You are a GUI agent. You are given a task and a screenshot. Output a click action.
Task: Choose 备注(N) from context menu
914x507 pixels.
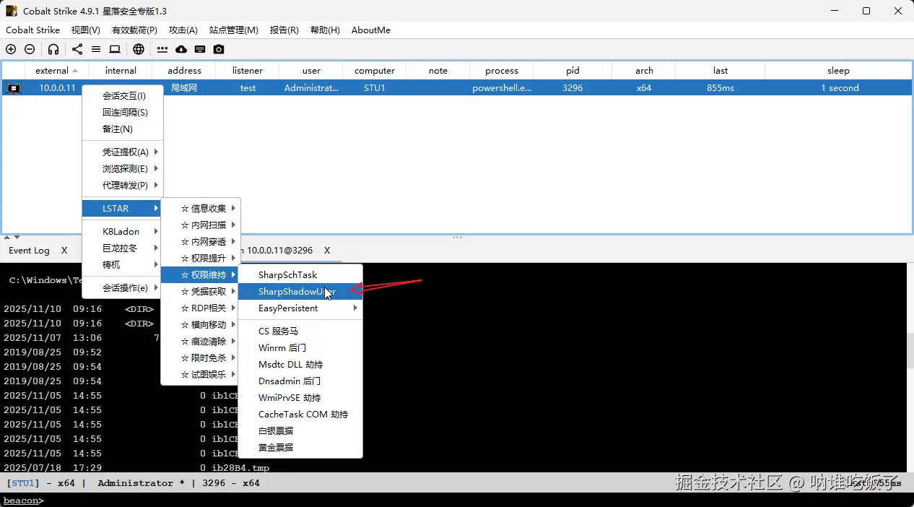pos(123,129)
